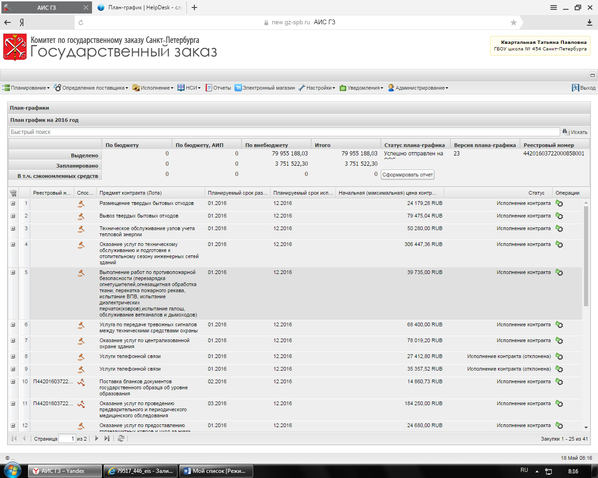The image size is (598, 478).
Task: Click the RU language indicator in the tray
Action: click(x=524, y=471)
